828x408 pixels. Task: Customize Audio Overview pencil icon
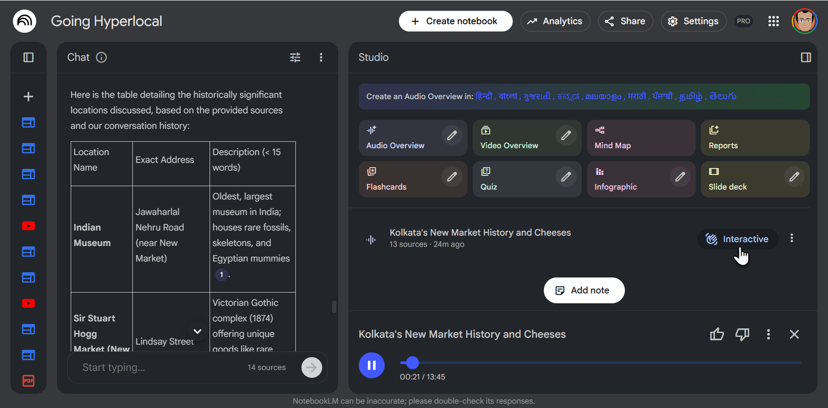452,135
